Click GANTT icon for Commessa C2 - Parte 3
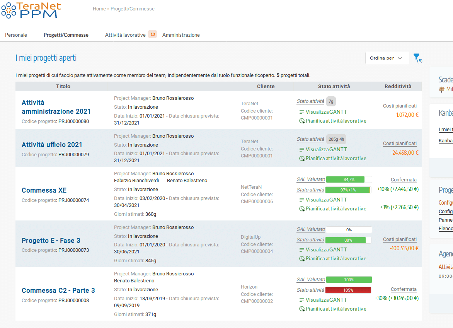Image resolution: width=453 pixels, height=328 pixels. tap(301, 300)
